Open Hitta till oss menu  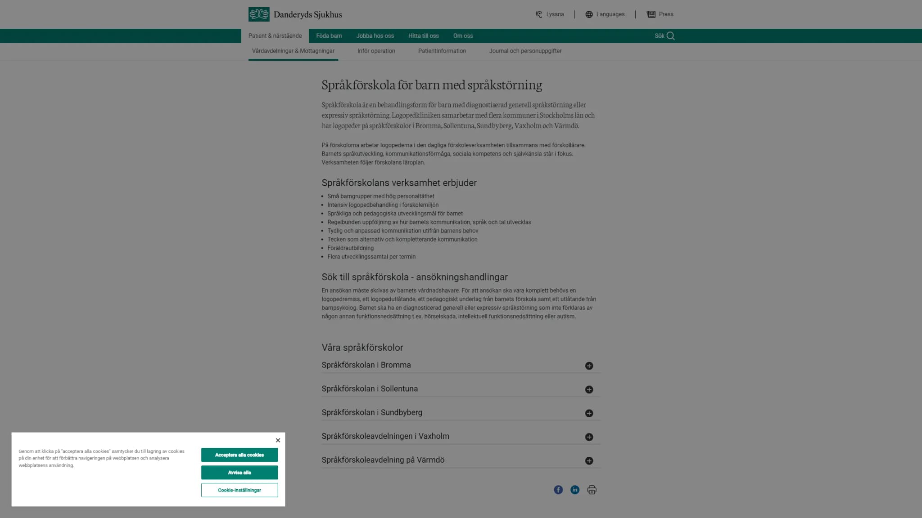coord(424,36)
